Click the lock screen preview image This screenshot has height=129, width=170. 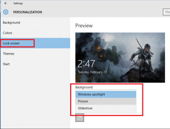120,57
